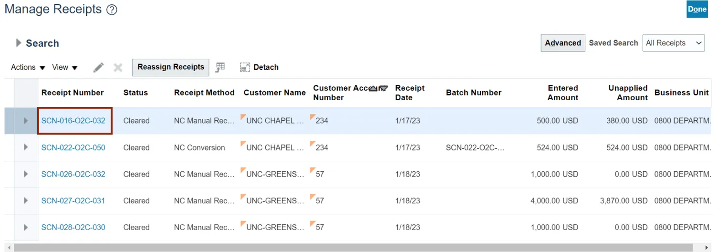
Task: Click the Reassign Receipts button
Action: pyautogui.click(x=171, y=67)
